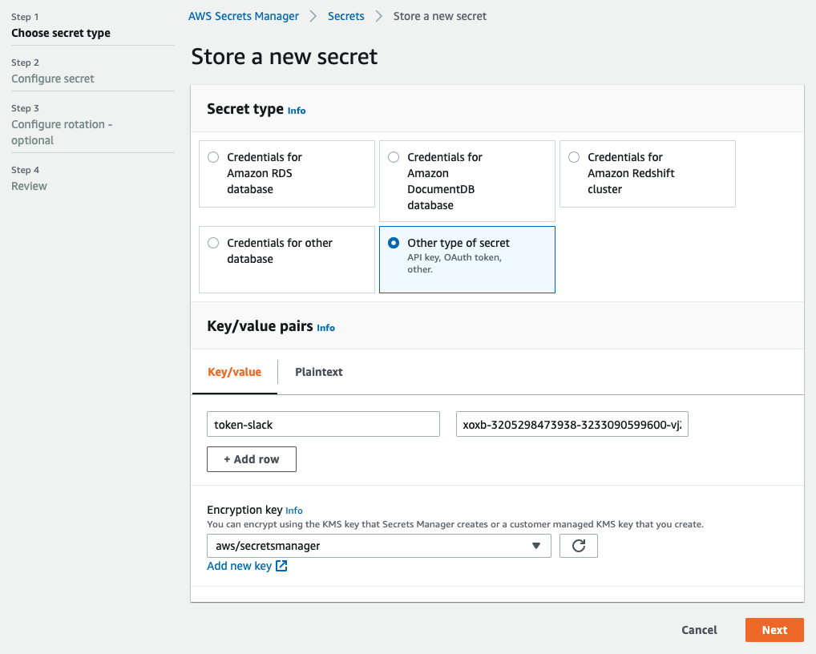Open AWS Secrets Manager breadcrumb link
816x654 pixels.
(244, 15)
